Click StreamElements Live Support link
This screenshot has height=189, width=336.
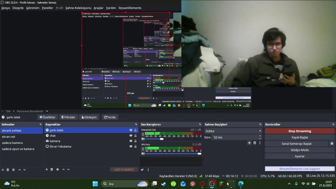[x=300, y=169]
